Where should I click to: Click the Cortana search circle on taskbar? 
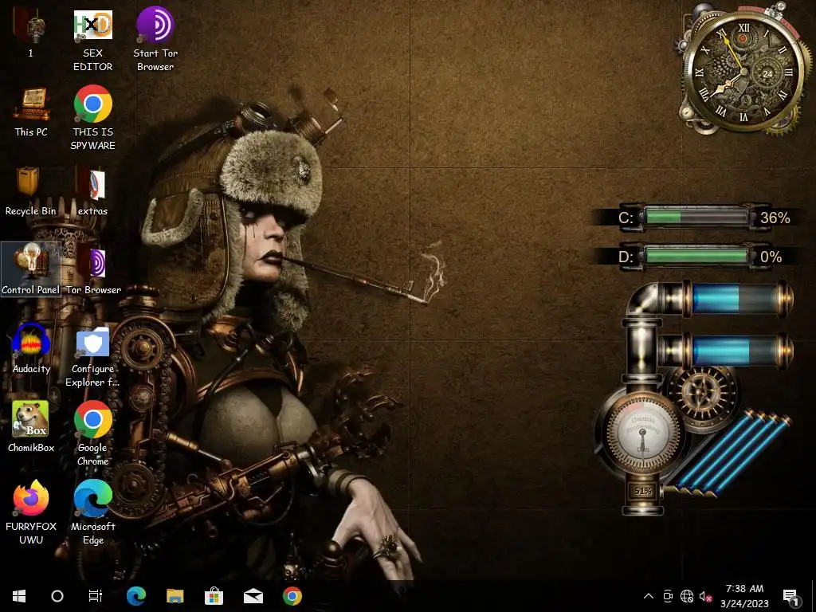[57, 596]
